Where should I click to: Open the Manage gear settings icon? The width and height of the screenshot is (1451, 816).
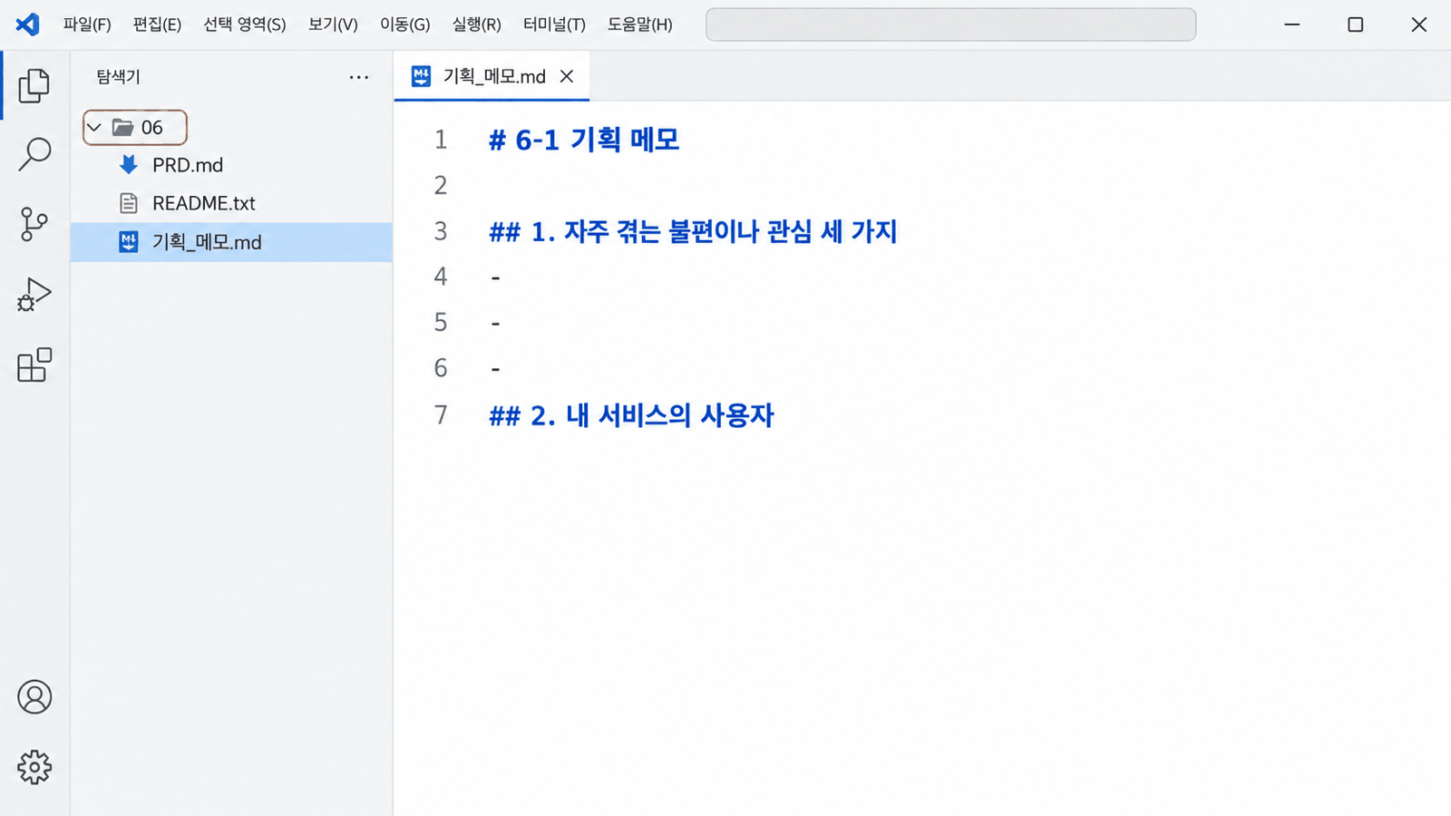(x=34, y=767)
